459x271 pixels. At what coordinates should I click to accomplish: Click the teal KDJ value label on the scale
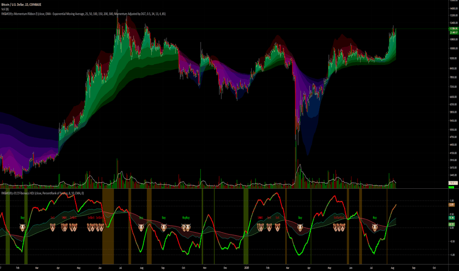[x=452, y=218]
